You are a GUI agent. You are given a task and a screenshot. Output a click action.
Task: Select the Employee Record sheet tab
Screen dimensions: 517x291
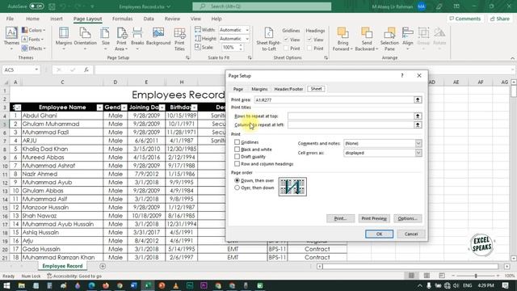(x=62, y=266)
